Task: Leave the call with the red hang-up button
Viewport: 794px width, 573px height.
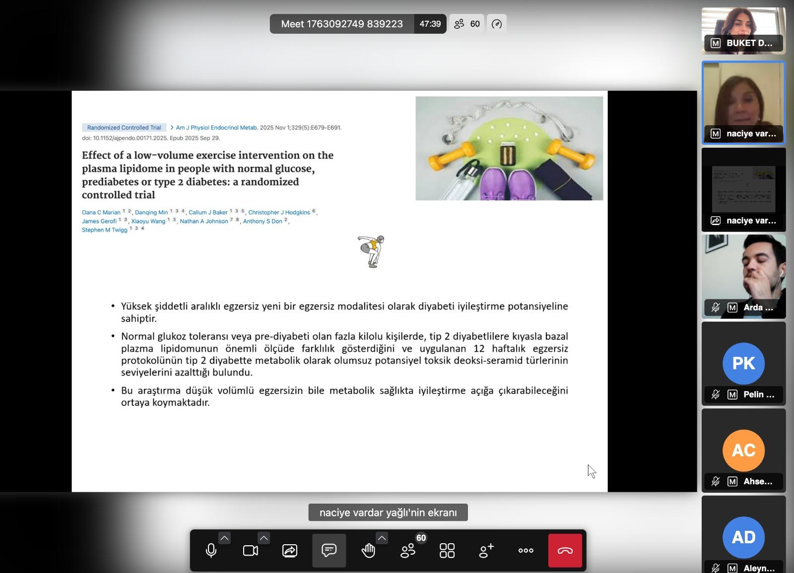Action: tap(565, 550)
